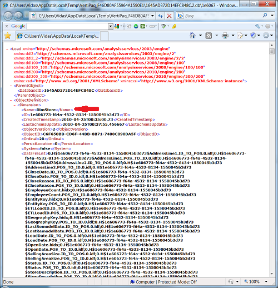Go back with the Back arrow button

pos(8,16)
